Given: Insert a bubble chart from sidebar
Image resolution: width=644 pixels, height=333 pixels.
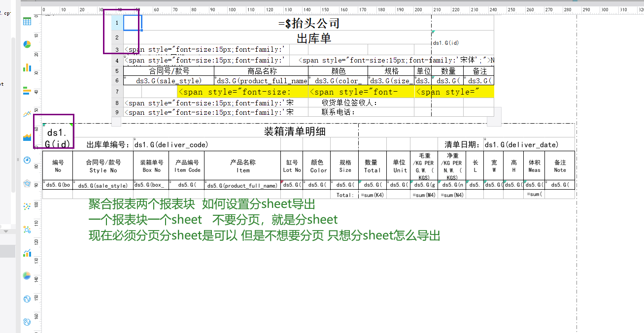Looking at the screenshot, I should pyautogui.click(x=27, y=230).
